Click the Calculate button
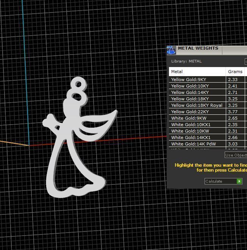 pyautogui.click(x=224, y=181)
